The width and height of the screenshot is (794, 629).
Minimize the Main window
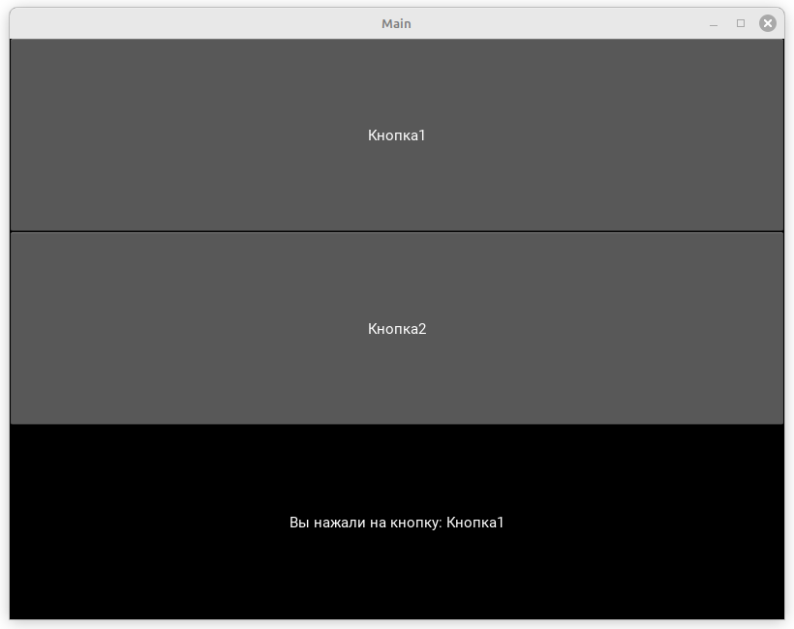[714, 24]
